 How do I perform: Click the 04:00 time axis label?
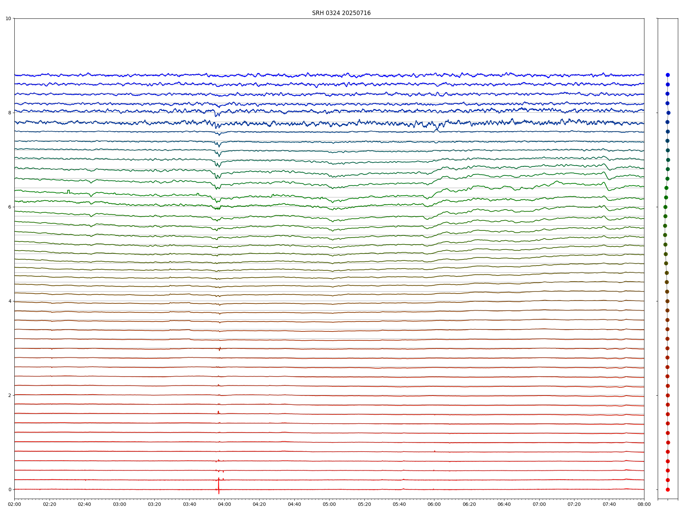coord(224,504)
